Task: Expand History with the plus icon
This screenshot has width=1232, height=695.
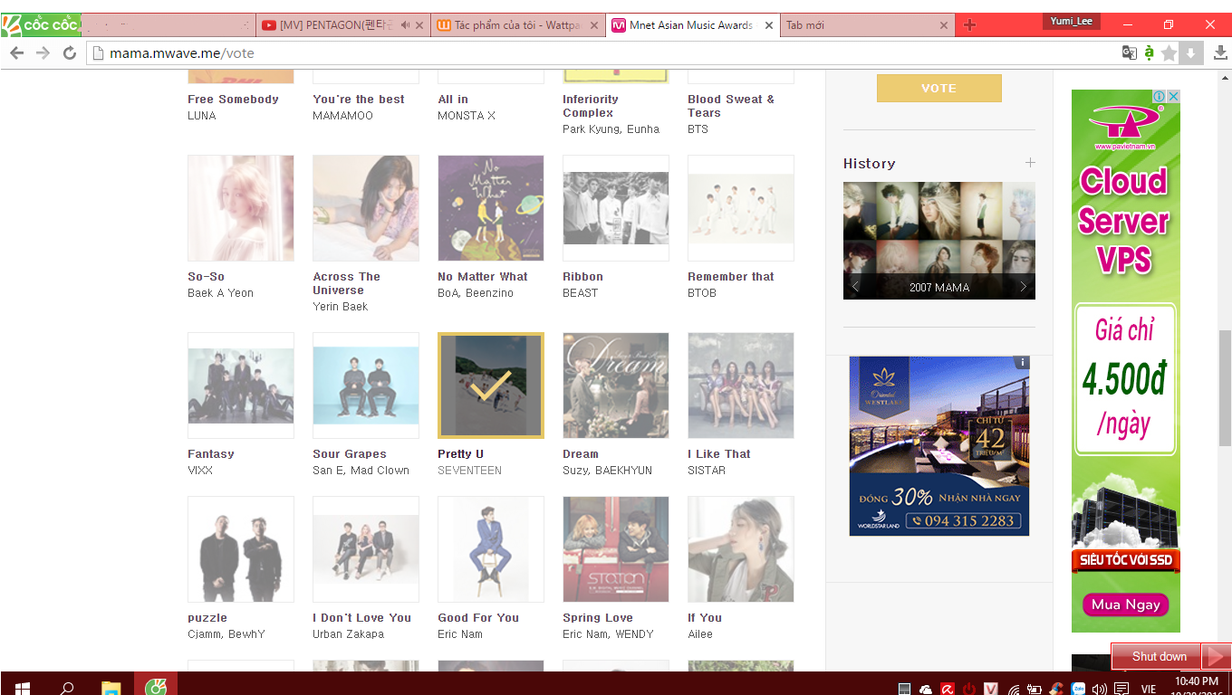Action: pos(1030,163)
